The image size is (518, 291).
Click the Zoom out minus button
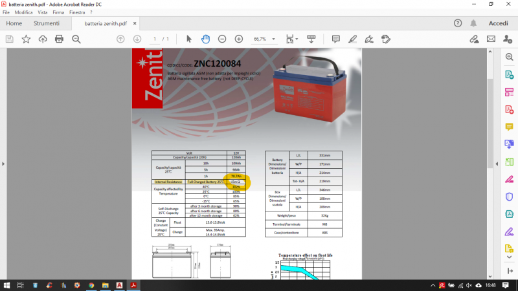click(222, 39)
